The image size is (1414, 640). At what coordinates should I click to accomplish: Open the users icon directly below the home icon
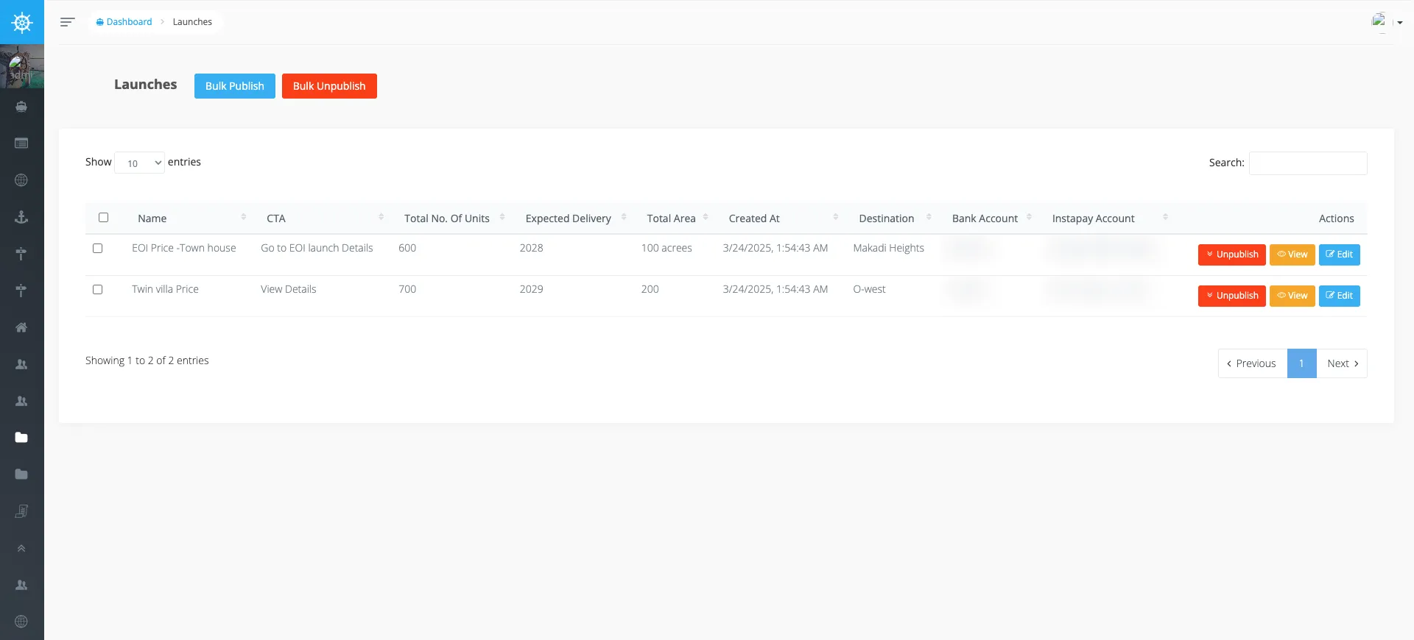[x=21, y=364]
